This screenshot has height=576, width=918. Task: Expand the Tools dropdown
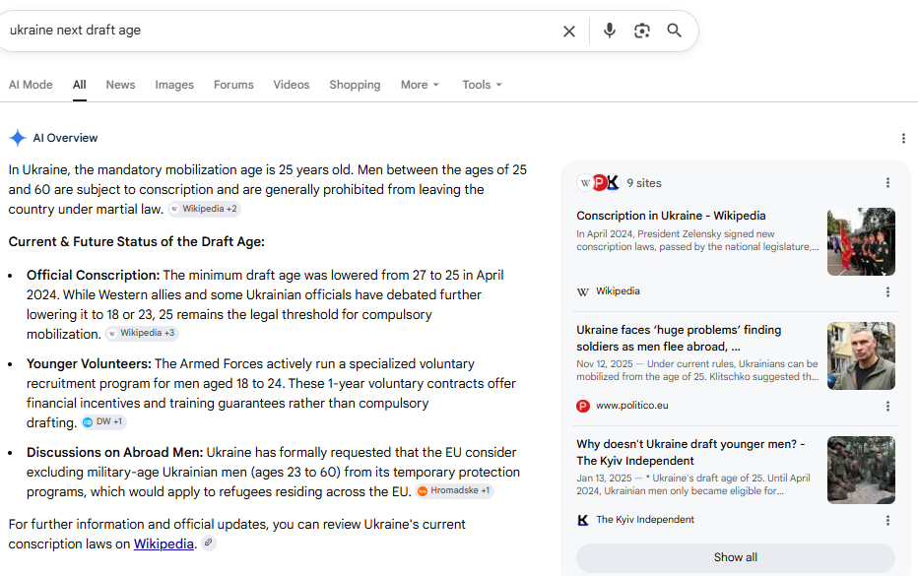click(x=482, y=85)
